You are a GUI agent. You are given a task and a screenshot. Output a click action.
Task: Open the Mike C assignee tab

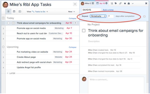tap(87, 3)
